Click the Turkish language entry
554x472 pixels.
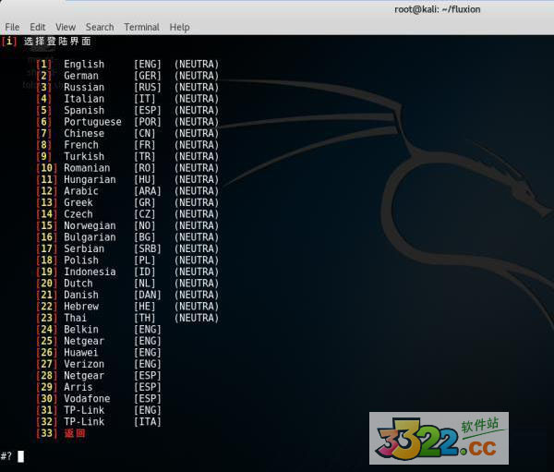point(84,156)
